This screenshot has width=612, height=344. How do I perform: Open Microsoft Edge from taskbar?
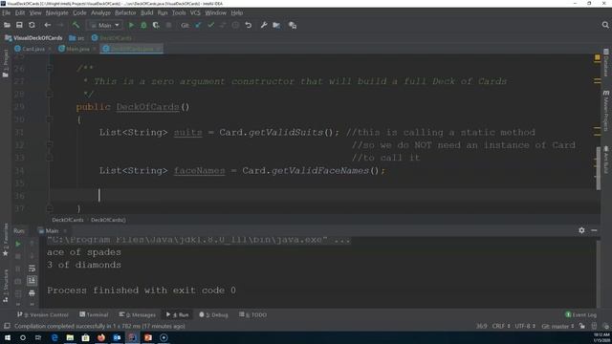pyautogui.click(x=55, y=337)
